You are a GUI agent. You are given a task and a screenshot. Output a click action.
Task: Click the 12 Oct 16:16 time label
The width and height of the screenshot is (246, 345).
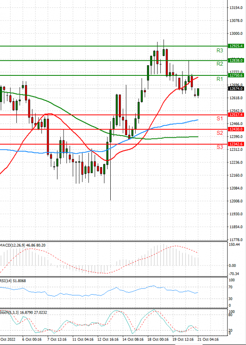107,340
